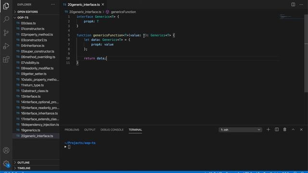This screenshot has width=308, height=173.
Task: Click the ~/Projects/oop-ts terminal path
Action: pos(80,143)
